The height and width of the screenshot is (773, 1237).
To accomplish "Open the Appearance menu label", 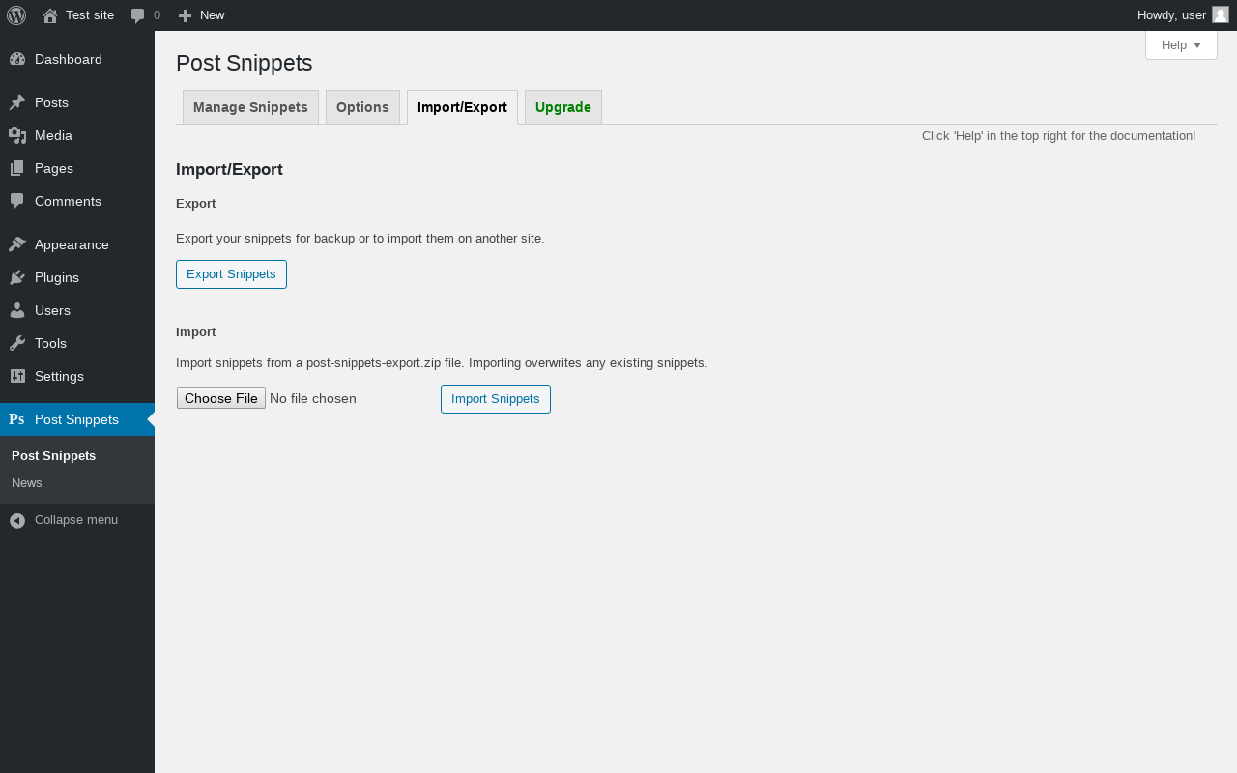I will click(72, 244).
